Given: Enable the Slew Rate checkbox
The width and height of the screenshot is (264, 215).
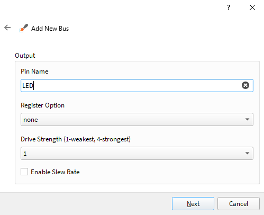Looking at the screenshot, I should (24, 172).
